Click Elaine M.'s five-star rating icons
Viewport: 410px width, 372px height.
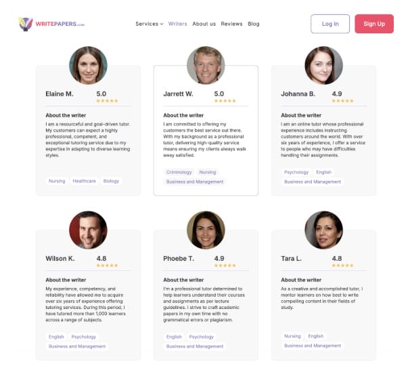(107, 101)
